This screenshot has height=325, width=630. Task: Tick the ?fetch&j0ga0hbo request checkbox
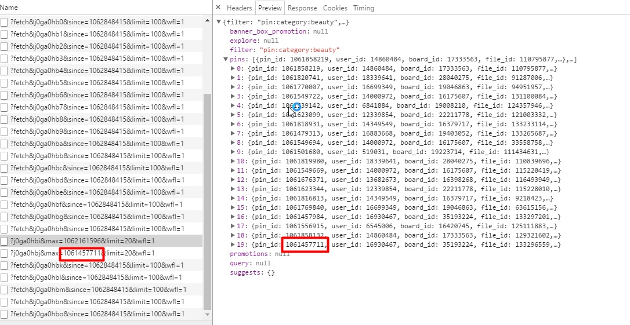5,314
